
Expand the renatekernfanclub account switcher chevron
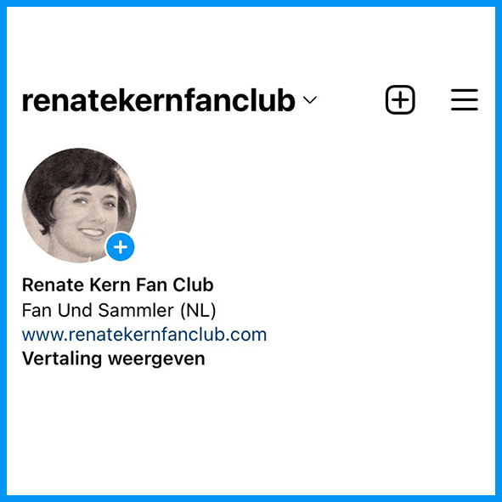[309, 100]
